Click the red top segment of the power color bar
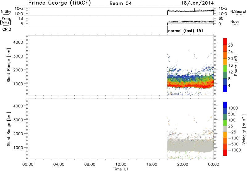The image size is (247, 171). (x=225, y=41)
